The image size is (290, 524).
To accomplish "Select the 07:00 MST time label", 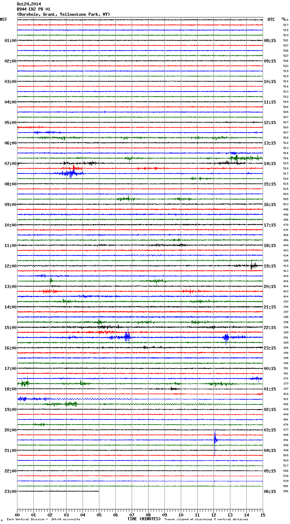I will tap(10, 164).
